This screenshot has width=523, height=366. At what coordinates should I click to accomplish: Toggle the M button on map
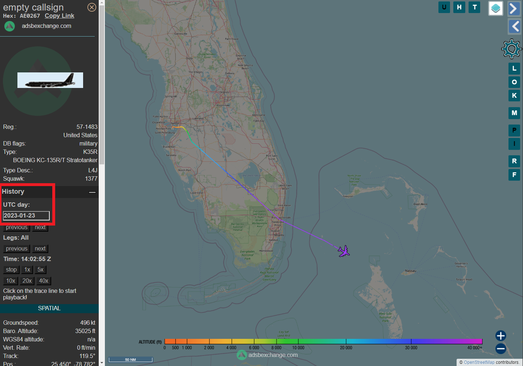[x=514, y=113]
